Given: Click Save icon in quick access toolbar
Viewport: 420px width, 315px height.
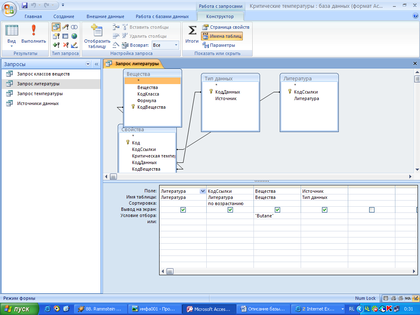Looking at the screenshot, I should pyautogui.click(x=25, y=5).
